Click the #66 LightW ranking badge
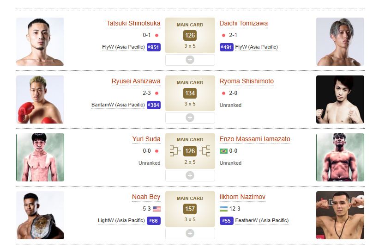Viewport: 373px width, 249px height. pos(154,221)
